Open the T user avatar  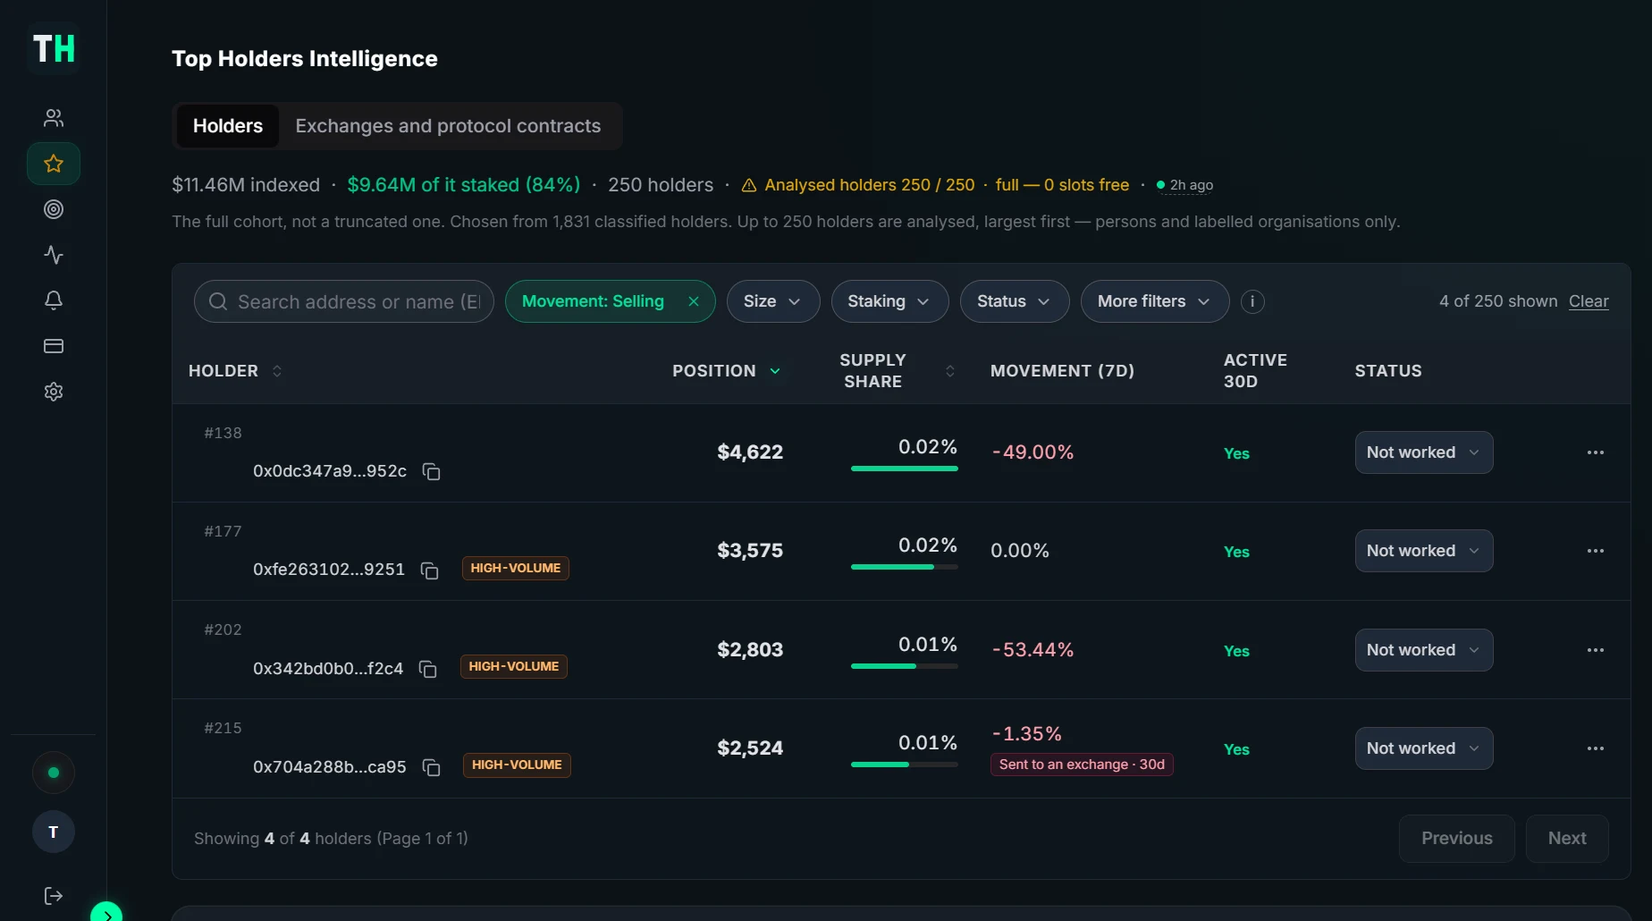pyautogui.click(x=54, y=832)
